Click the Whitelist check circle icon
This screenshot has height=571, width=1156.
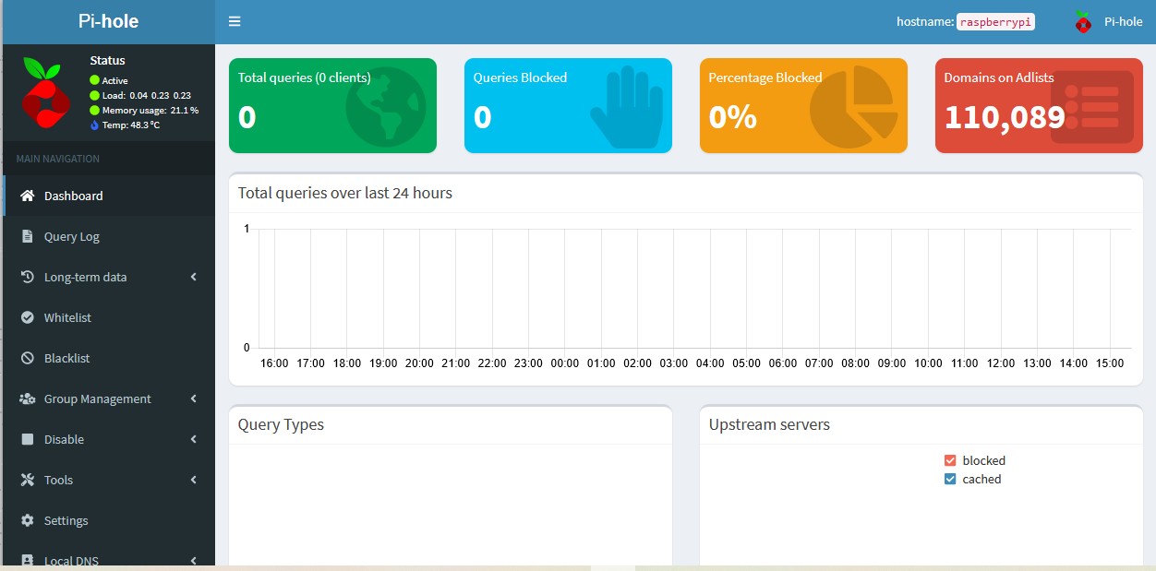pyautogui.click(x=27, y=317)
